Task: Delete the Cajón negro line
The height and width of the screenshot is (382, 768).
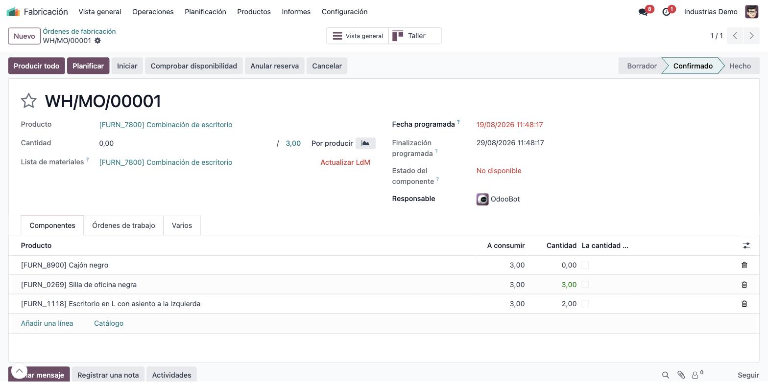Action: tap(744, 265)
